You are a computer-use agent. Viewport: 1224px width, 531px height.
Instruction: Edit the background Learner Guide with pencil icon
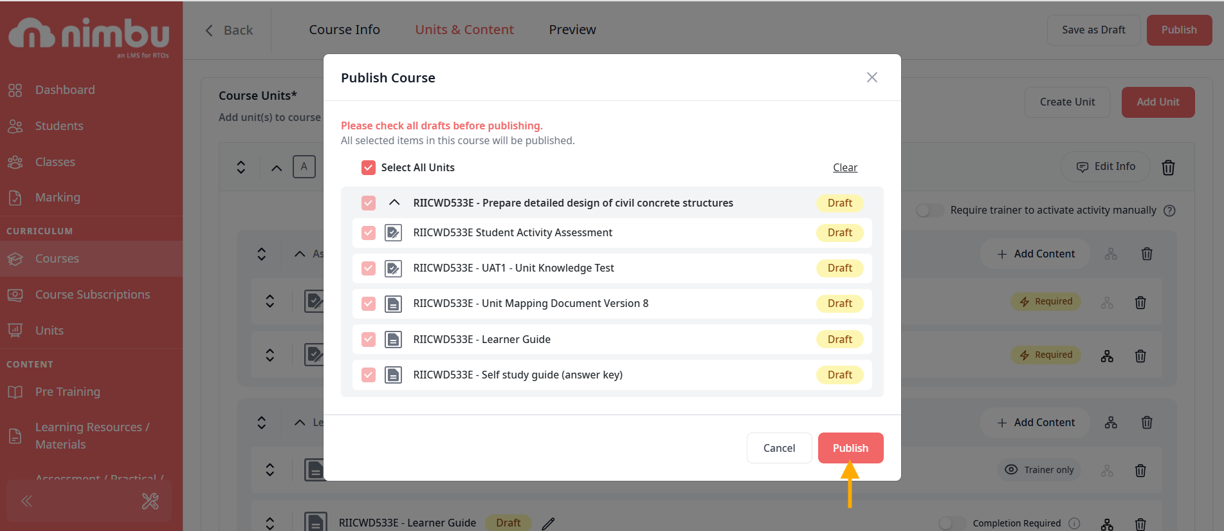point(548,523)
